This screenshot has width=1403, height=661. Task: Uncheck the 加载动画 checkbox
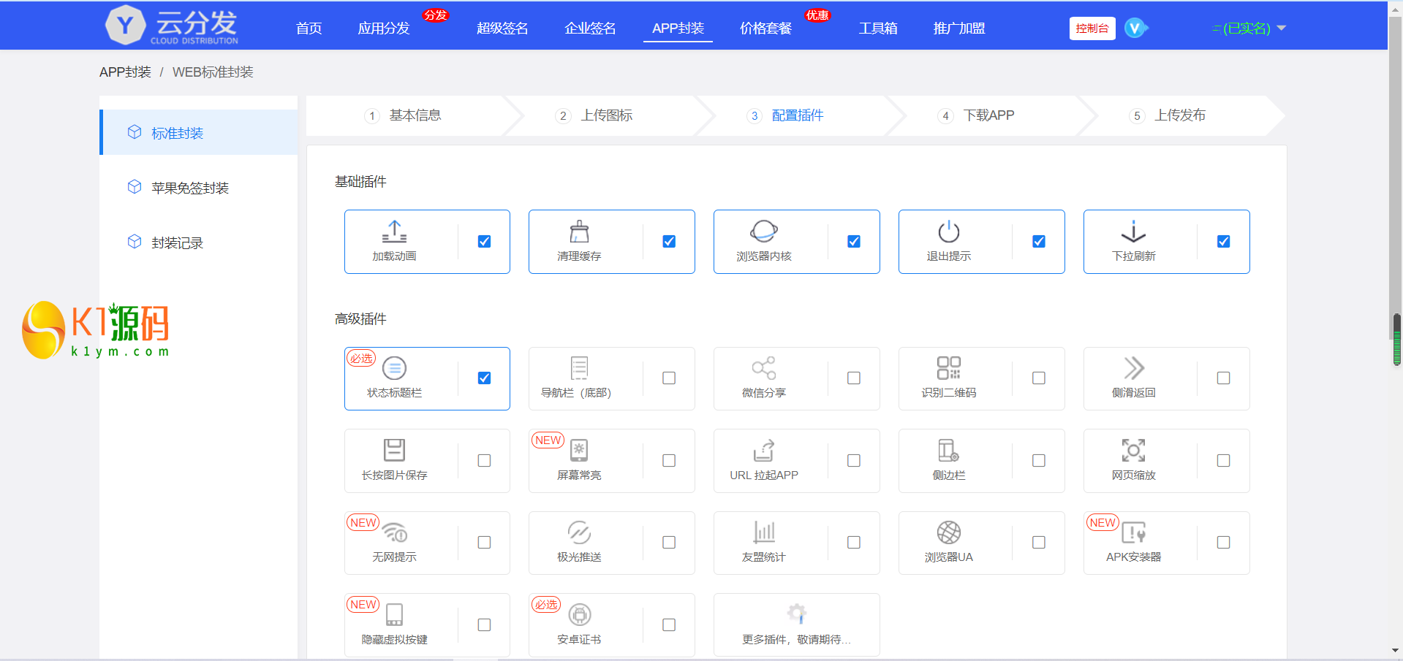point(484,242)
